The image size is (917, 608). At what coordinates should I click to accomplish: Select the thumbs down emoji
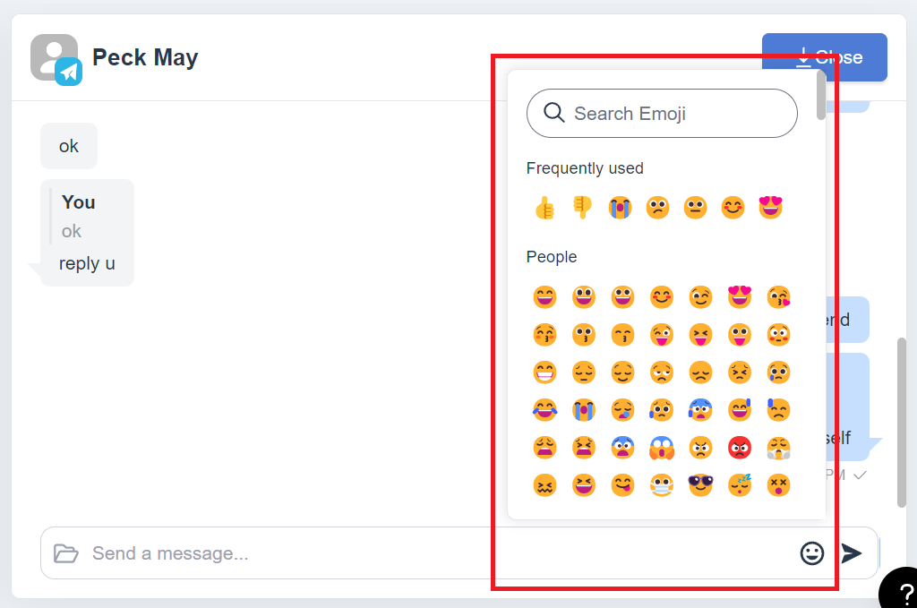click(x=582, y=208)
